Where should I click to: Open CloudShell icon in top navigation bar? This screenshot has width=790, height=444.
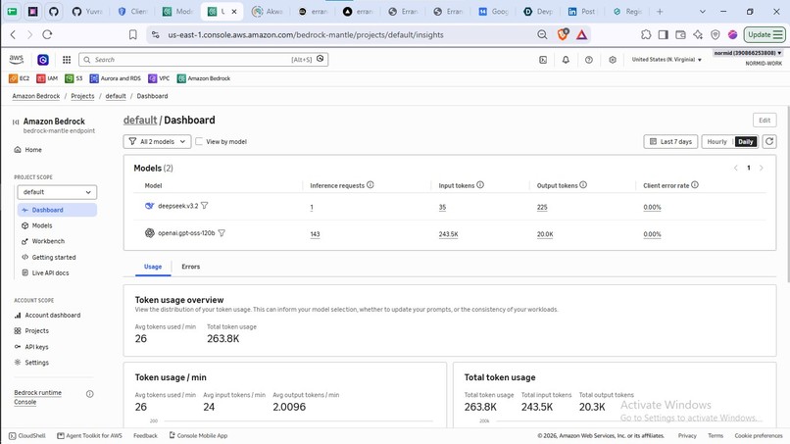coord(543,60)
